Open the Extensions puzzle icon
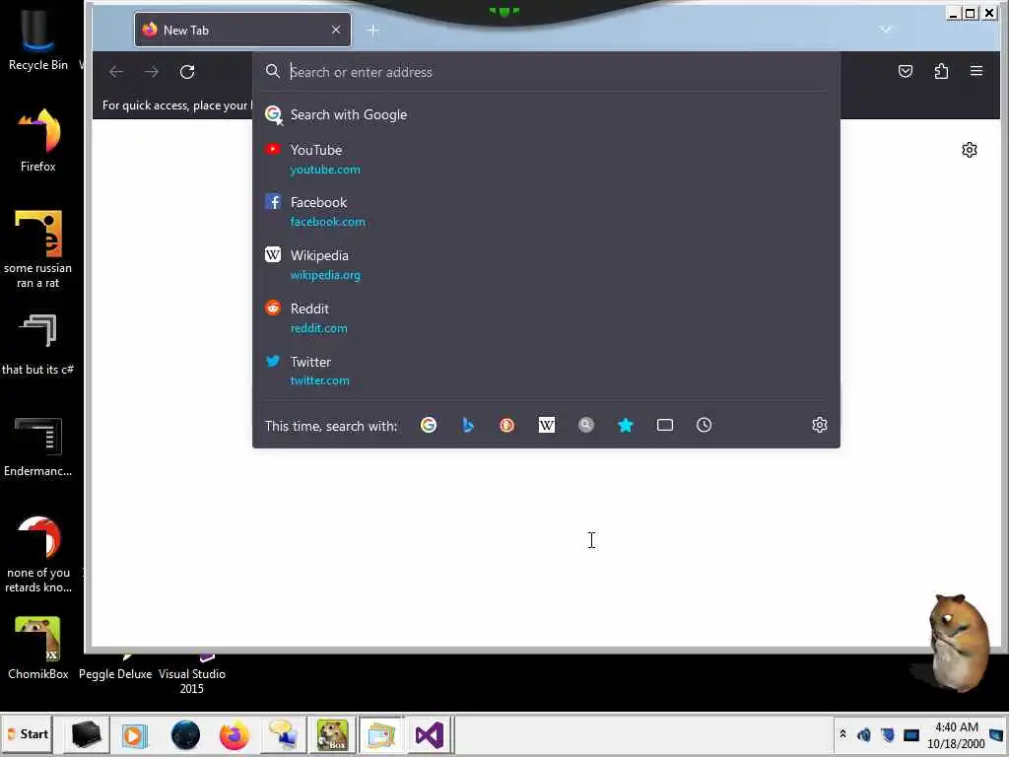 (941, 71)
